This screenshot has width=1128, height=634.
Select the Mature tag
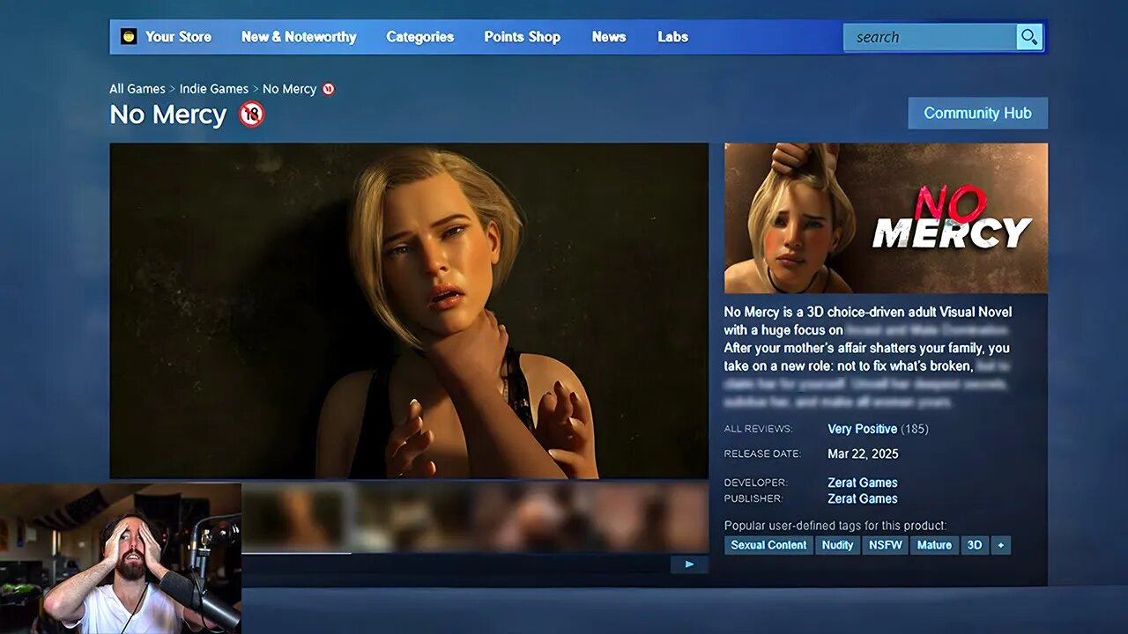point(934,545)
